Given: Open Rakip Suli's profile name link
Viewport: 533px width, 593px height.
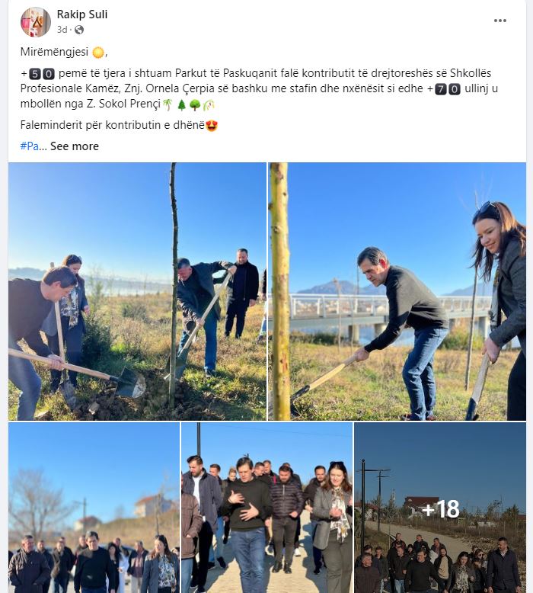Looking at the screenshot, I should pyautogui.click(x=82, y=14).
